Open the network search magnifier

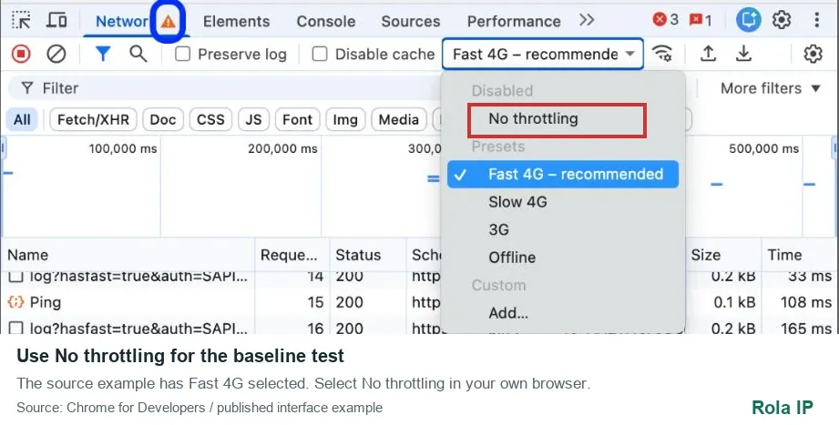(x=138, y=54)
